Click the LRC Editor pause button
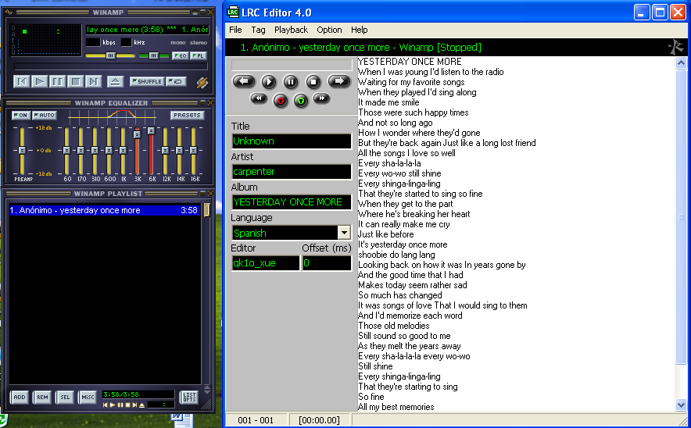 pos(290,81)
